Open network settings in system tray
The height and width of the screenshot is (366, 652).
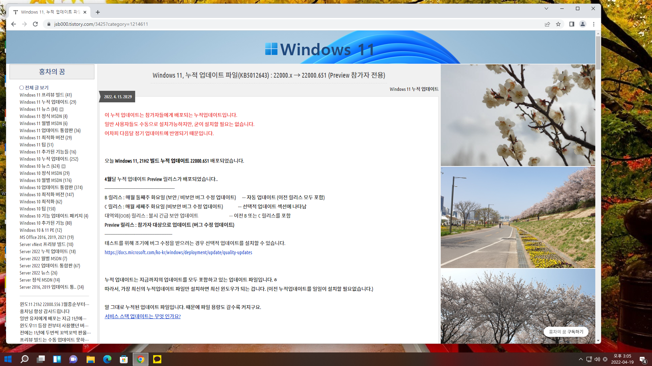[x=589, y=359]
